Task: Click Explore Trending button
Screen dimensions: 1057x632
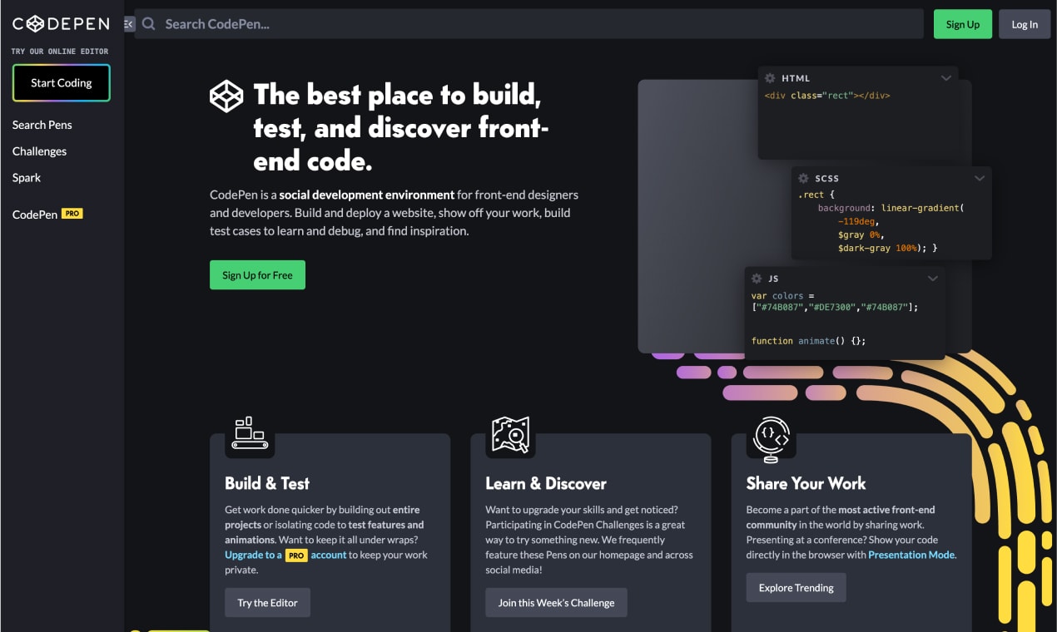Action: point(796,588)
